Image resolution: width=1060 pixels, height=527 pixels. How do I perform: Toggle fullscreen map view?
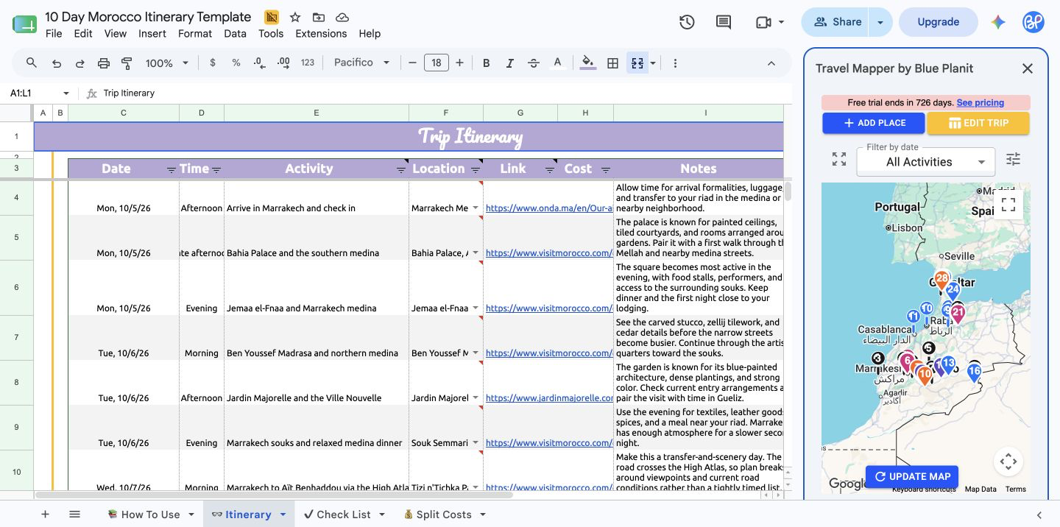pos(1008,204)
